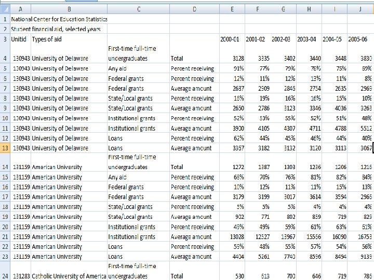
Task: Select column G header
Action: click(283, 9)
